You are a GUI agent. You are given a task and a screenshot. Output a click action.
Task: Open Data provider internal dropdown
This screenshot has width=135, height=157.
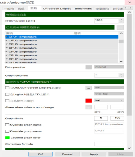pos(109,67)
